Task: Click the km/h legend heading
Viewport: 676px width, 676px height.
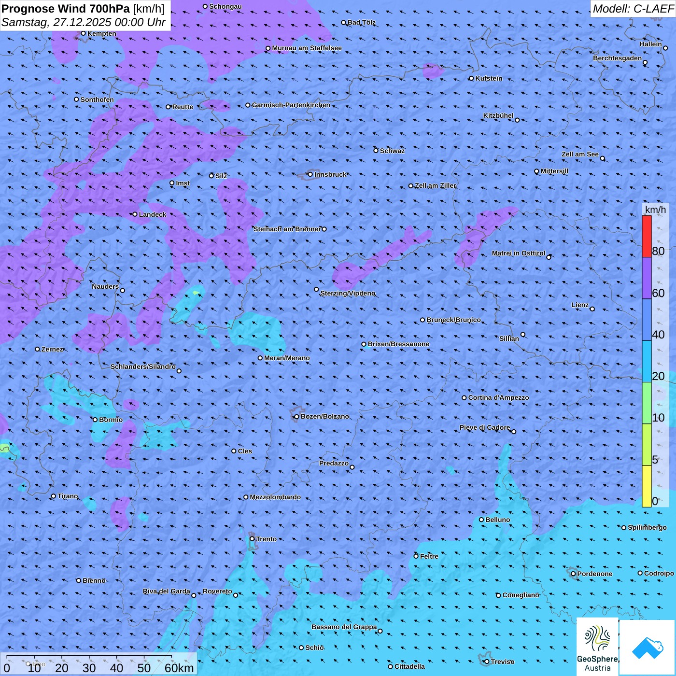Action: point(655,209)
